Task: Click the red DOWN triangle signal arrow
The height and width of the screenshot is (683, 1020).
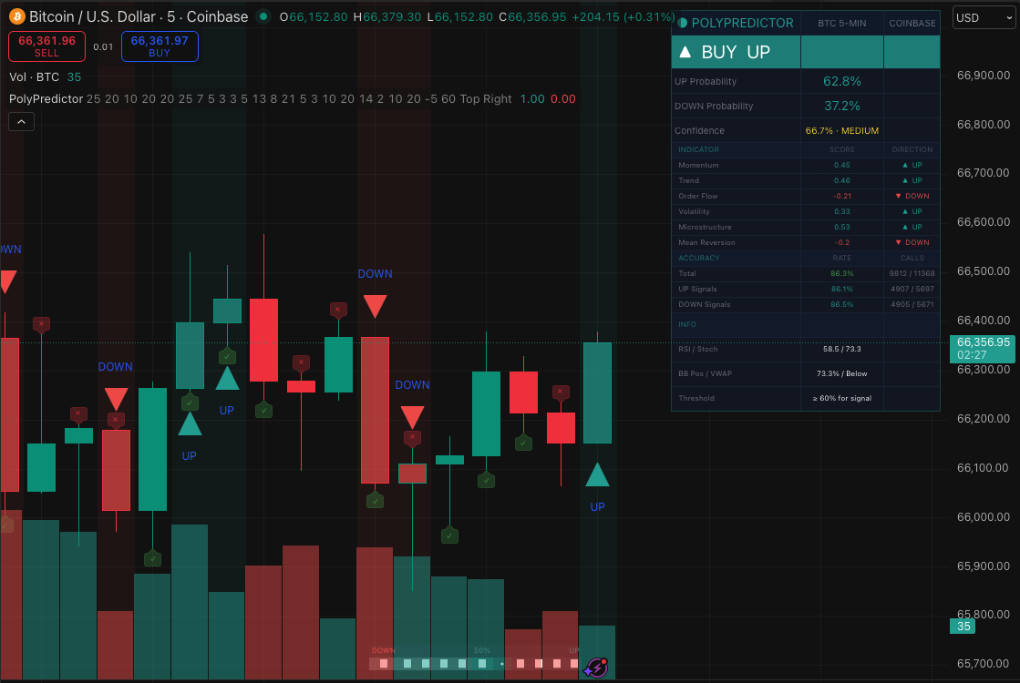Action: point(375,306)
